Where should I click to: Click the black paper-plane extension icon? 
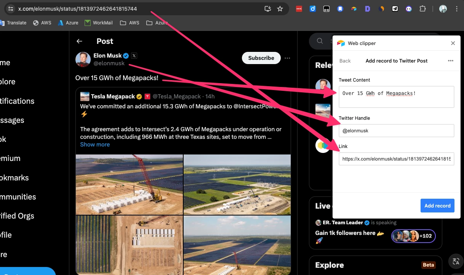[395, 9]
